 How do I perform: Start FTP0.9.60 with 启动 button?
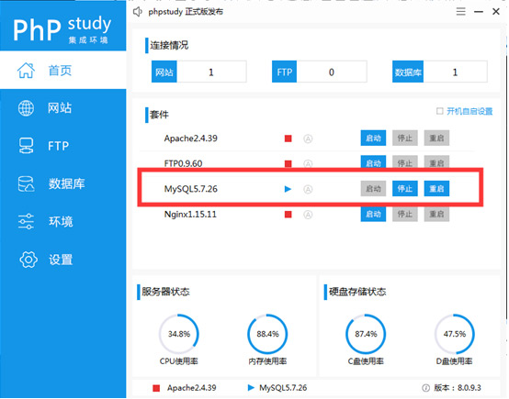pos(373,161)
